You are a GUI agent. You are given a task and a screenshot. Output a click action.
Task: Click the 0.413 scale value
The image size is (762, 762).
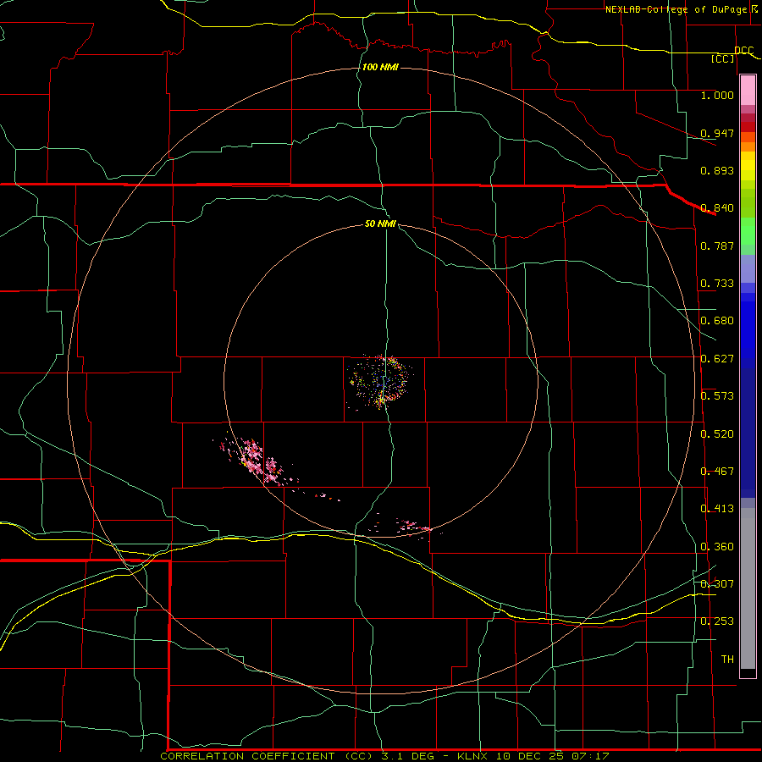(x=717, y=509)
